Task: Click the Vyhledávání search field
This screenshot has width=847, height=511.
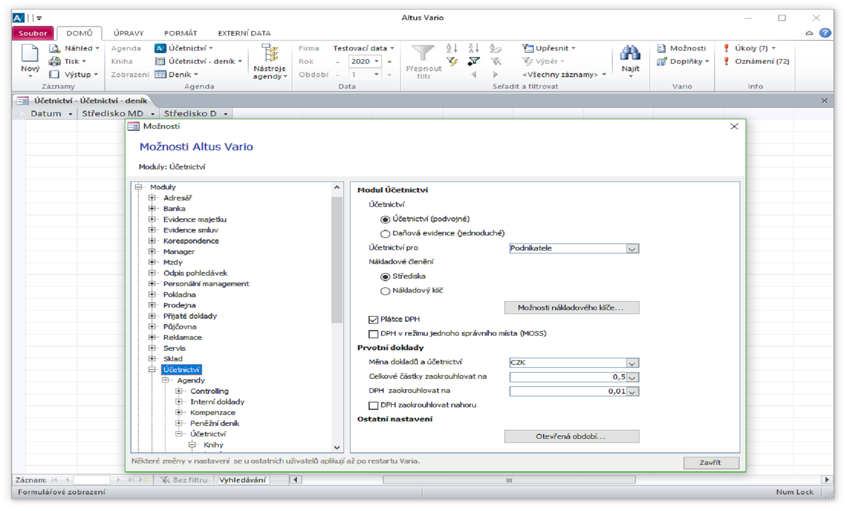Action: point(243,480)
